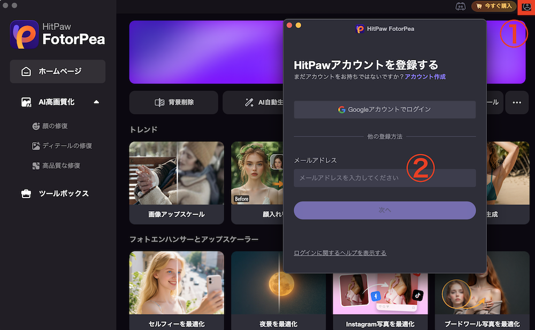Open the 顔入れ替え face swap card

coord(257,183)
